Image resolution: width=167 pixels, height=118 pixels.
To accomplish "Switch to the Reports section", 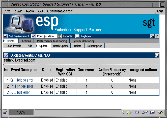I will pos(67,36).
